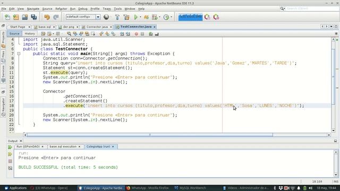Collapse the main method code fold
The height and width of the screenshot is (191, 340).
pyautogui.click(x=19, y=54)
